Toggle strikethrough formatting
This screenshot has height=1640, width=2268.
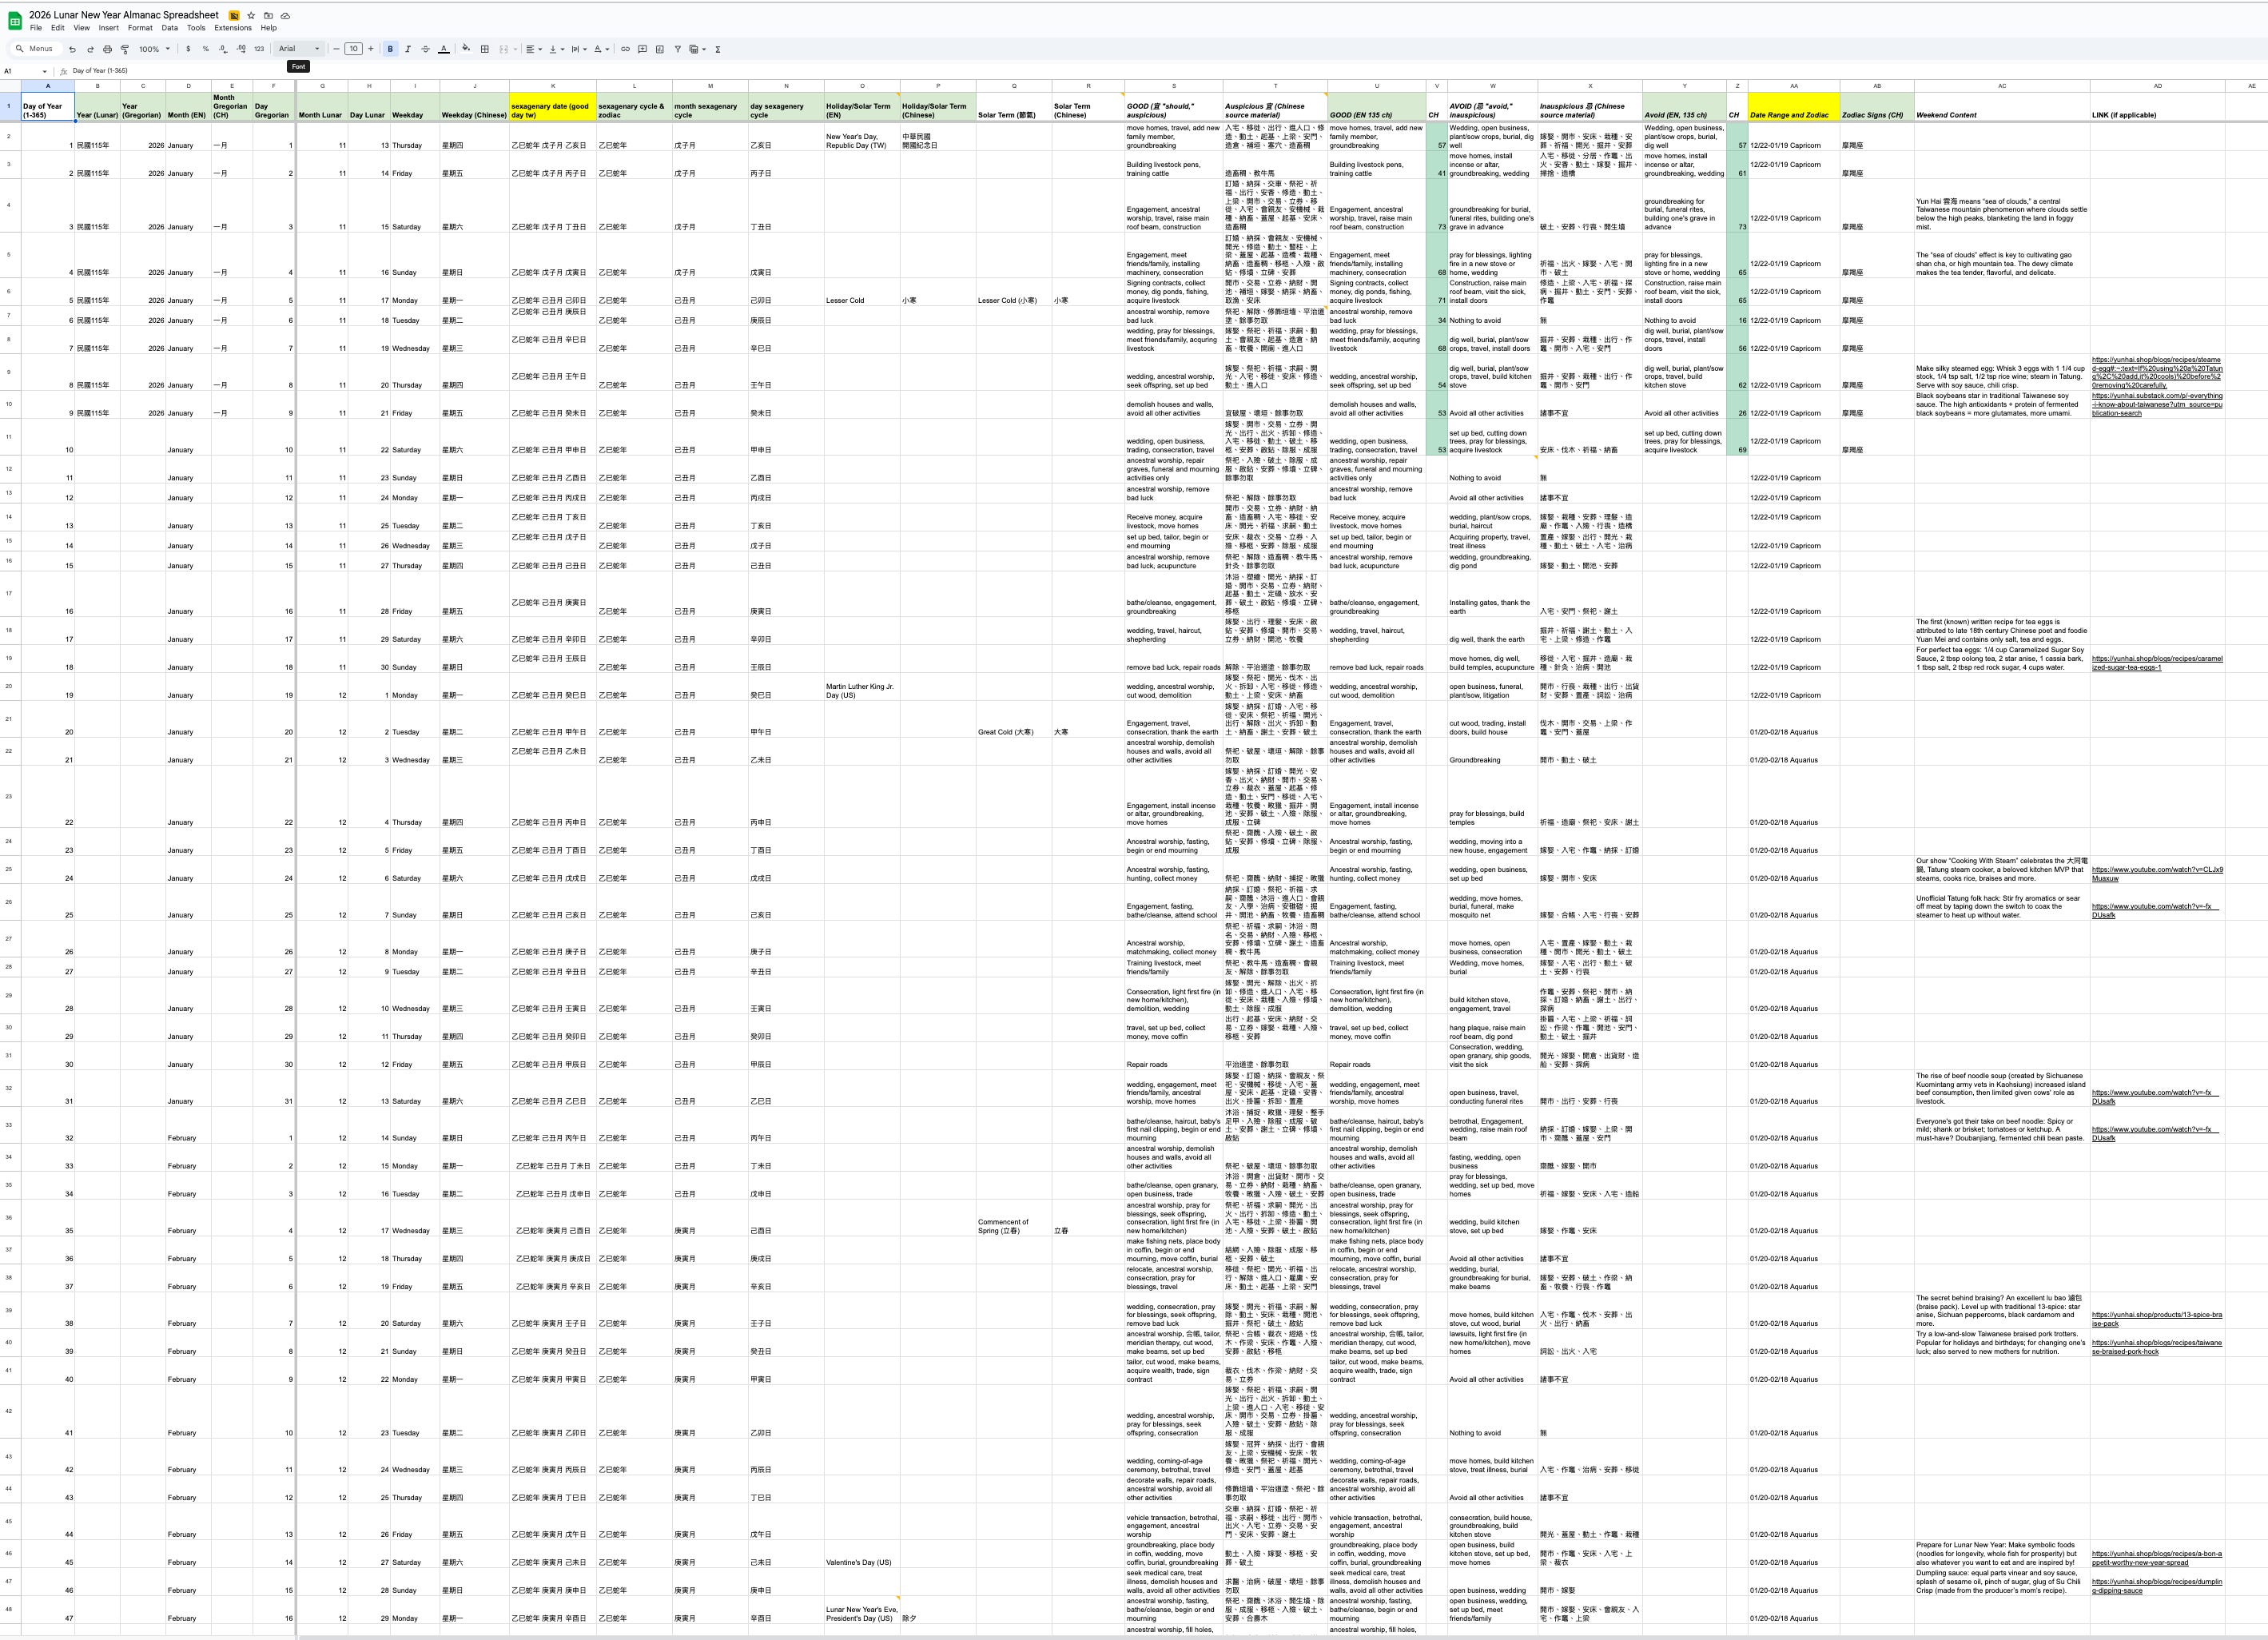click(x=425, y=49)
